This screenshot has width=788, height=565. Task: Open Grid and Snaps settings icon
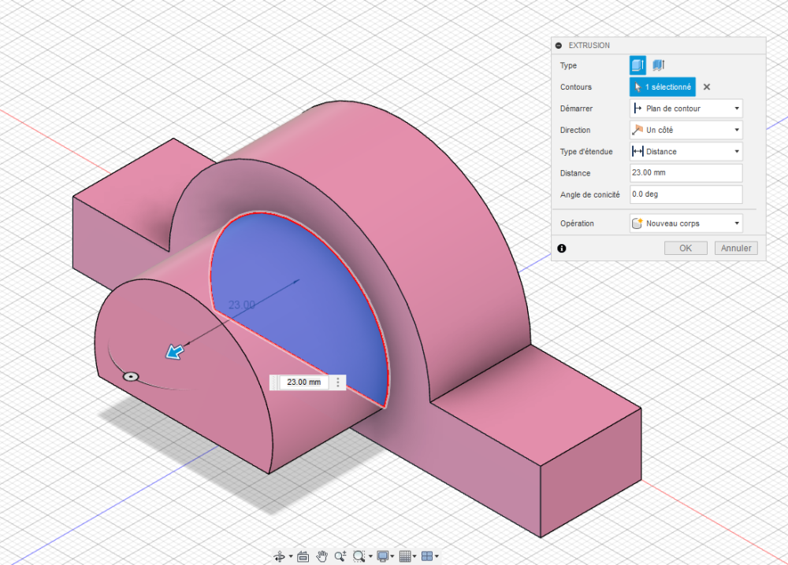[x=406, y=556]
